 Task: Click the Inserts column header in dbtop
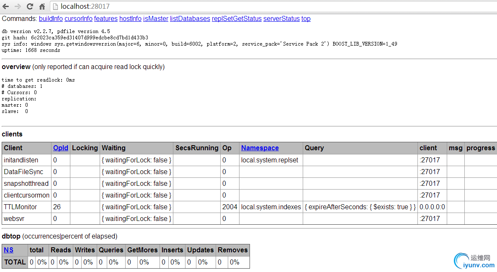[x=173, y=250]
